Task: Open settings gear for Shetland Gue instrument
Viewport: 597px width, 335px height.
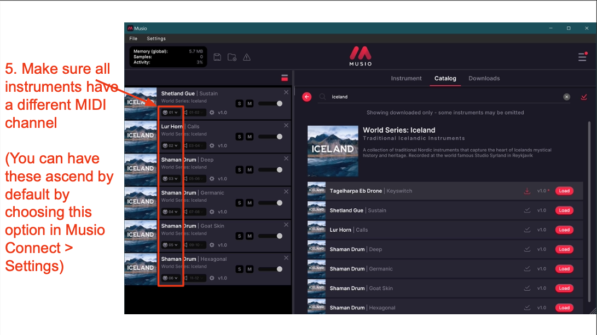Action: point(212,113)
